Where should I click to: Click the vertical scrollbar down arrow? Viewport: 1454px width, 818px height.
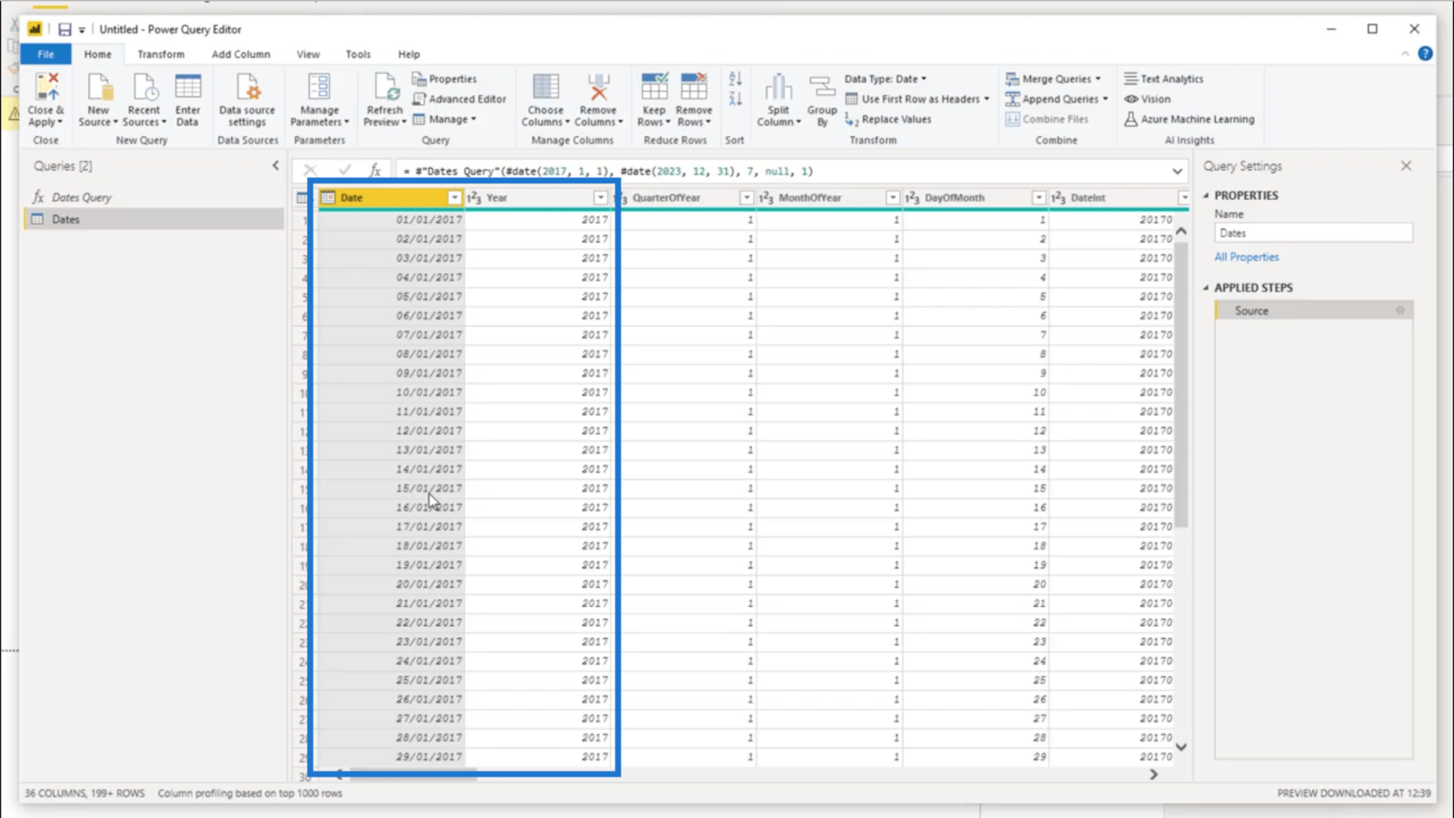(1181, 746)
